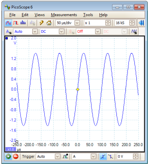Stop capturing with the red Stop button
Image resolution: width=148 pixels, height=164 pixels.
pos(16,156)
